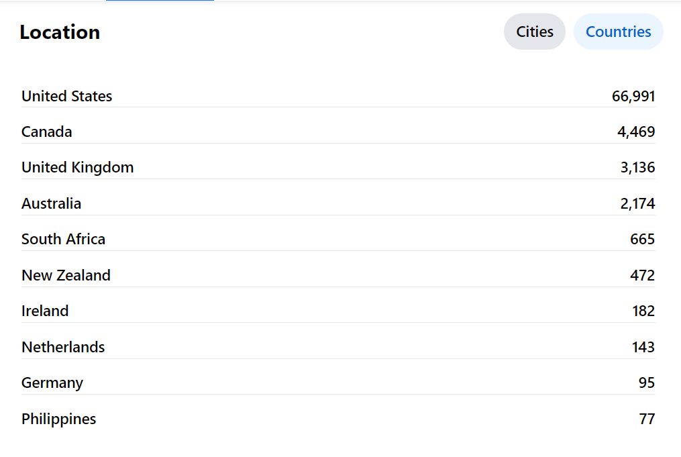
Task: Select the 472 value for New Zealand
Action: coord(642,275)
